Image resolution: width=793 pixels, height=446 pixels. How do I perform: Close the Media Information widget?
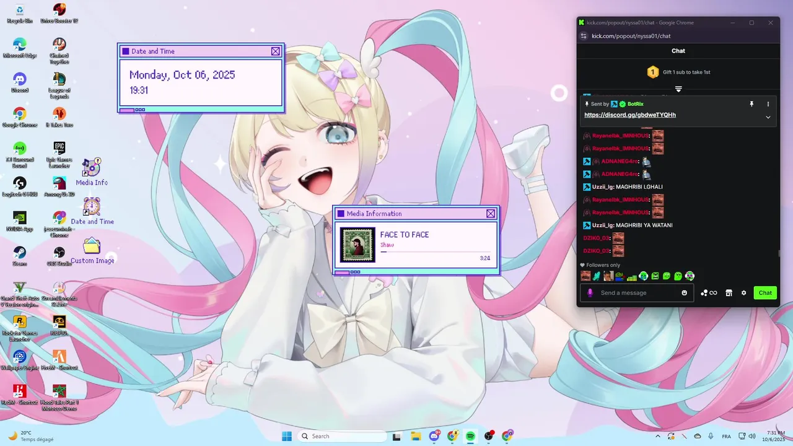click(x=491, y=214)
